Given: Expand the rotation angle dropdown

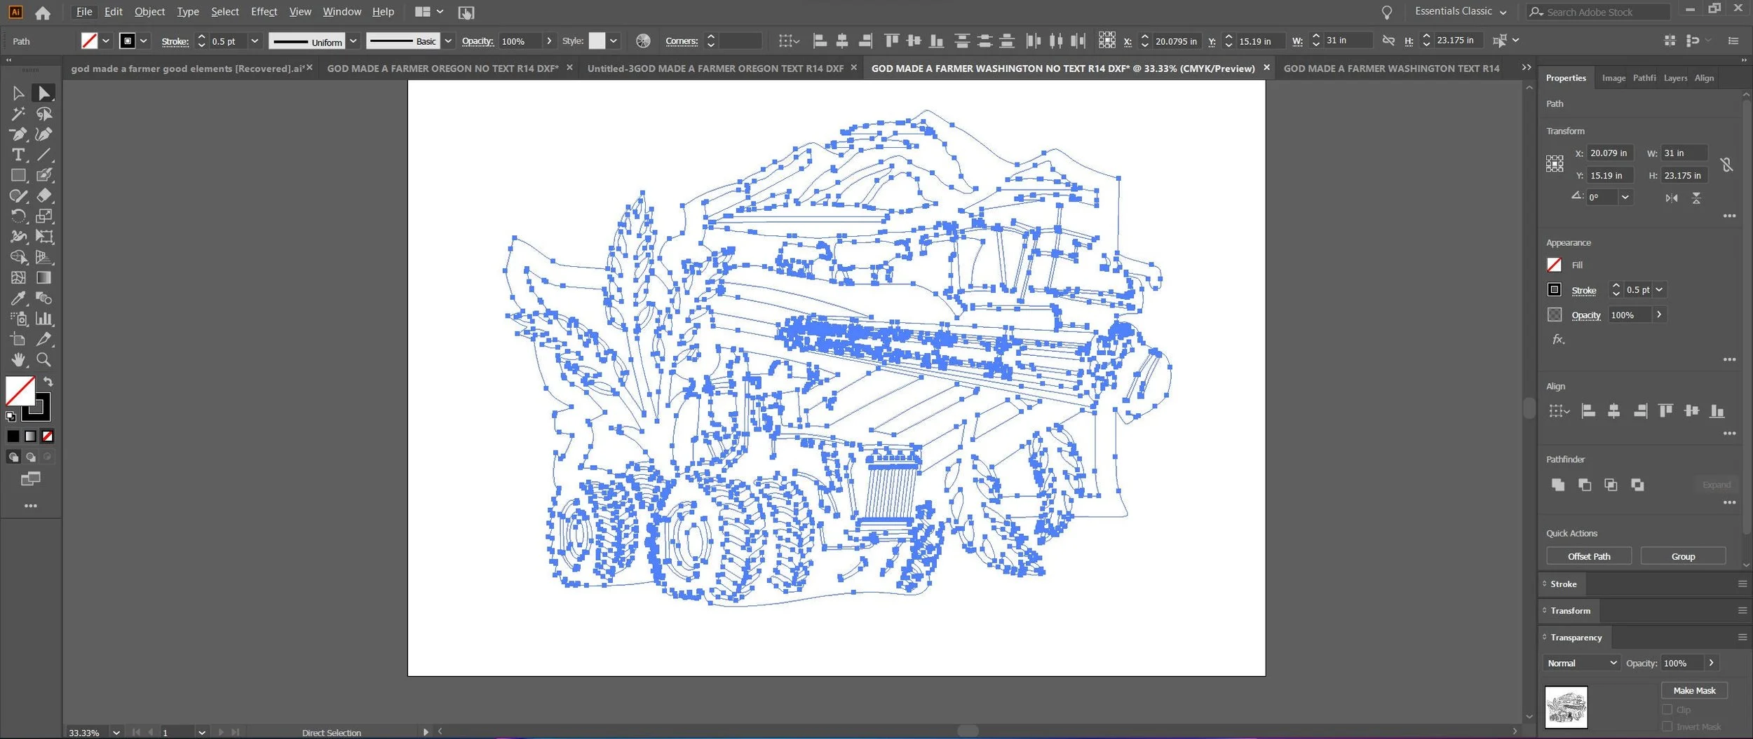Looking at the screenshot, I should tap(1625, 198).
